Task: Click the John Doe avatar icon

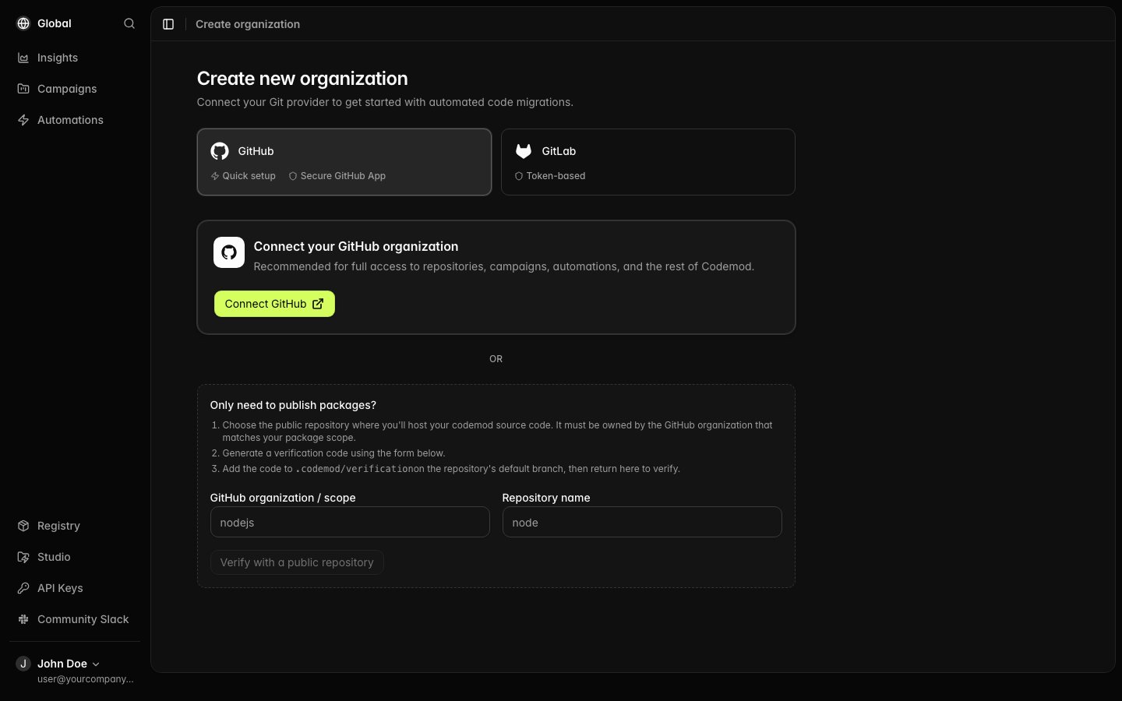Action: click(23, 664)
